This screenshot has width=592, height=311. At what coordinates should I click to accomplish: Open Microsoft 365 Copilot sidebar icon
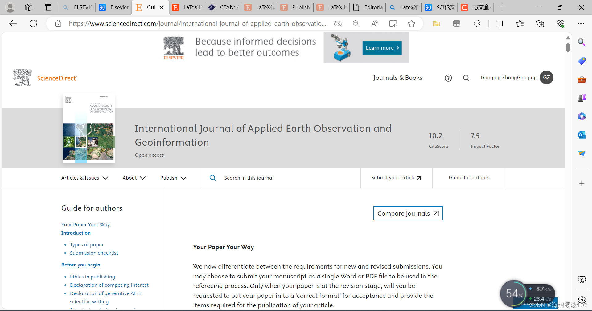click(582, 116)
